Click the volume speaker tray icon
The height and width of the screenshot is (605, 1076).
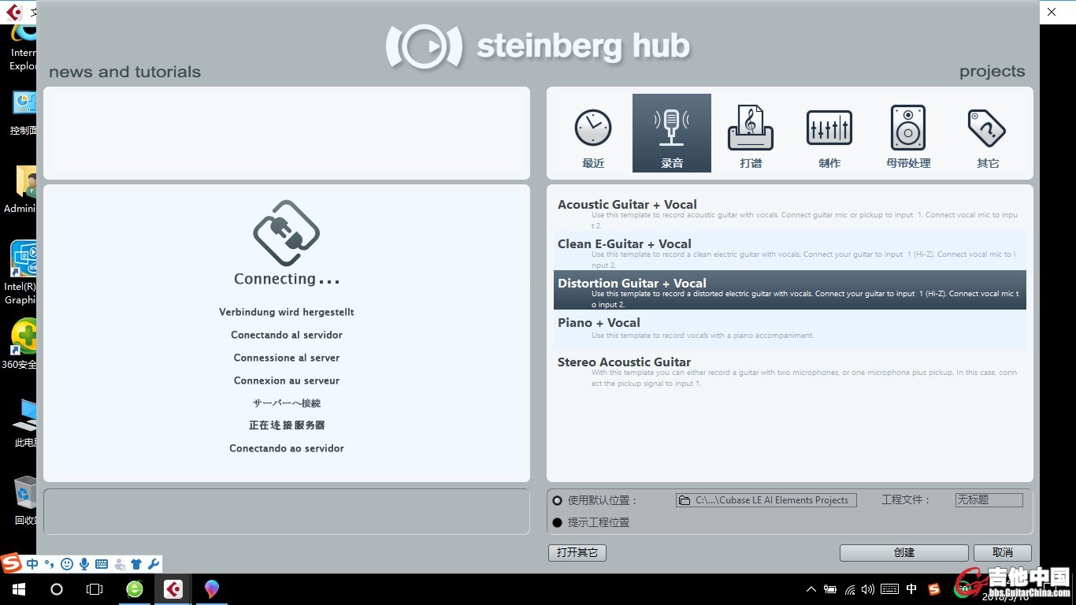coord(868,589)
